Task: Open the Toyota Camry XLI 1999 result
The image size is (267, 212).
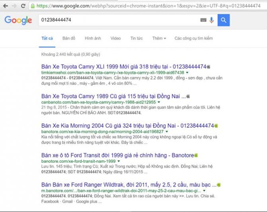Action: 124,66
